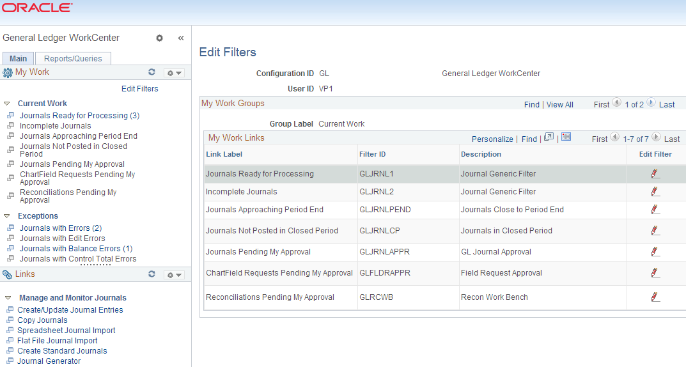Click the download to spreadsheet grid icon
The image size is (686, 367).
[x=566, y=137]
